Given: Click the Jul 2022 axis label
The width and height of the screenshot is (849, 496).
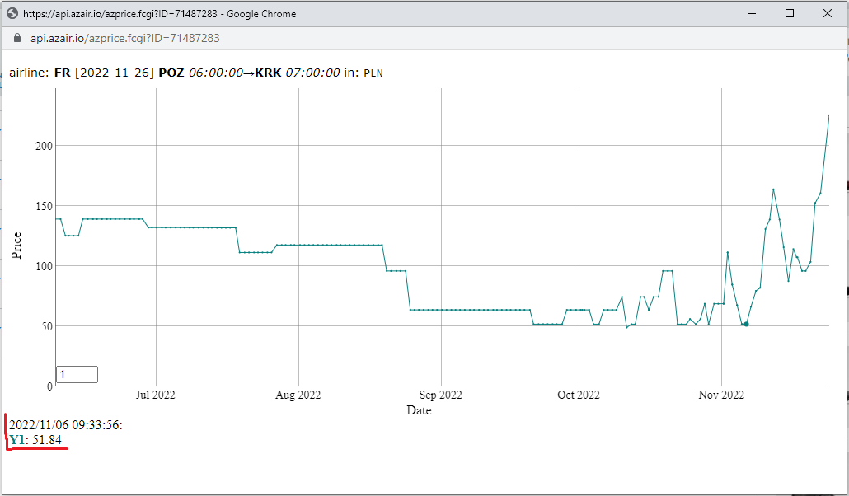Looking at the screenshot, I should (x=156, y=395).
